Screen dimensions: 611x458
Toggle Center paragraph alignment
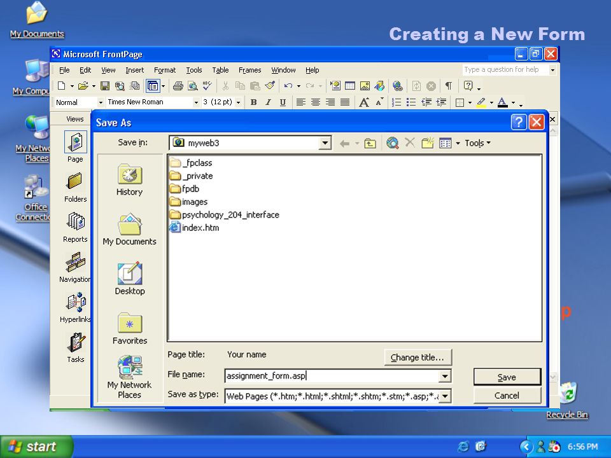(315, 102)
